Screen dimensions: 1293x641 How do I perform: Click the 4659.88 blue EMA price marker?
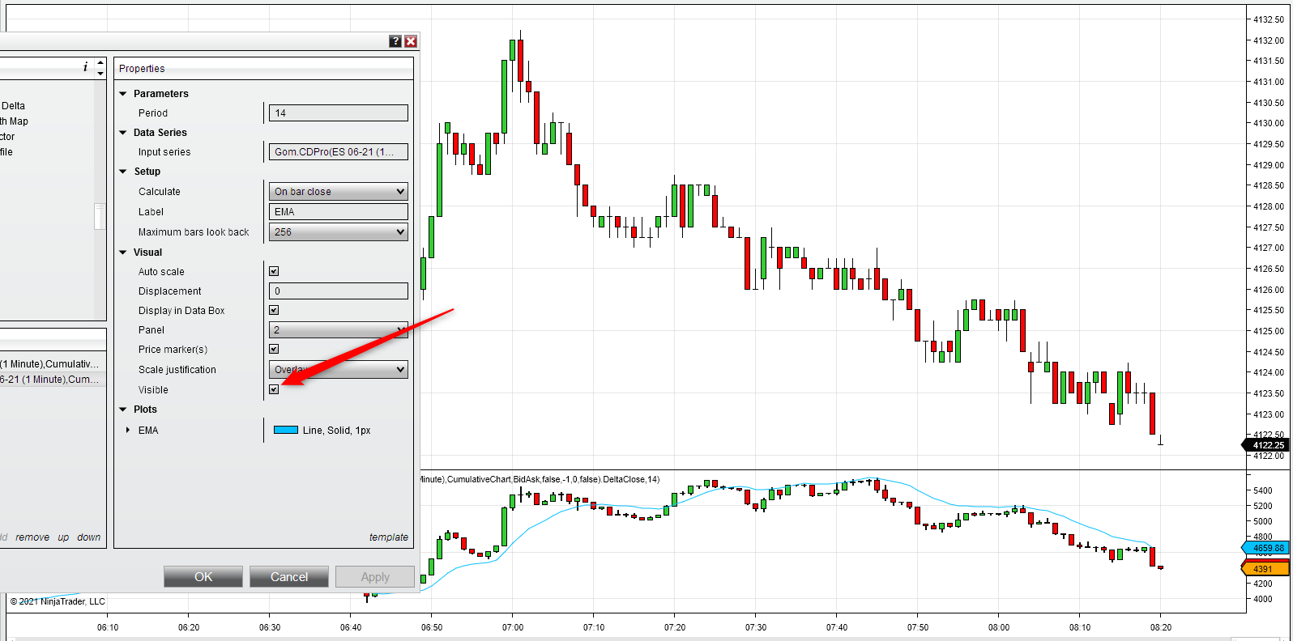tap(1265, 548)
